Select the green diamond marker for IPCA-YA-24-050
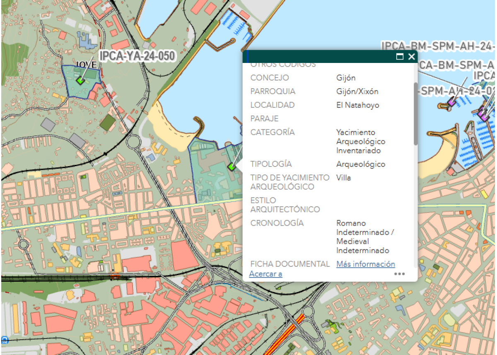 (80, 81)
